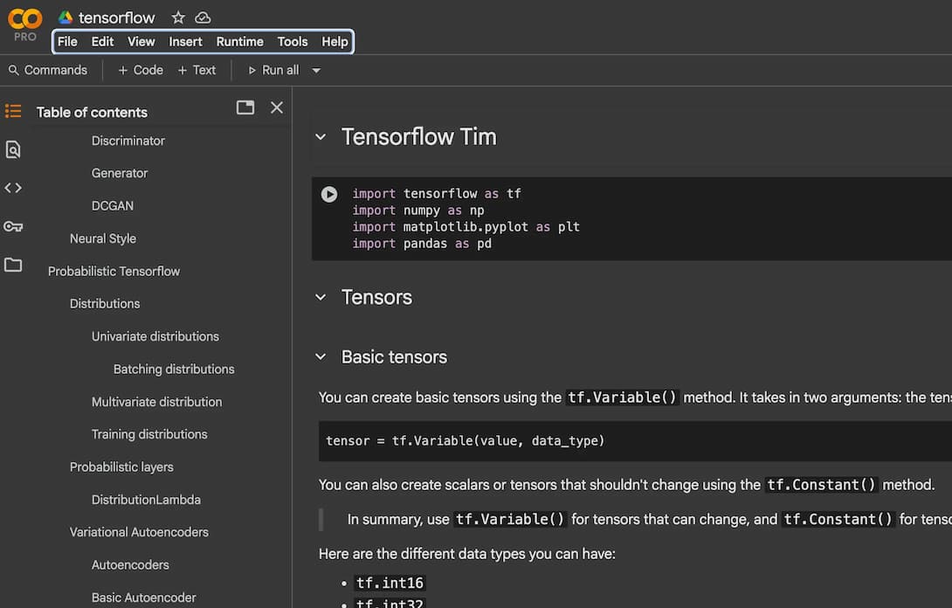The image size is (952, 608).
Task: Jump to Variational Autoencoders in contents
Action: pyautogui.click(x=139, y=532)
